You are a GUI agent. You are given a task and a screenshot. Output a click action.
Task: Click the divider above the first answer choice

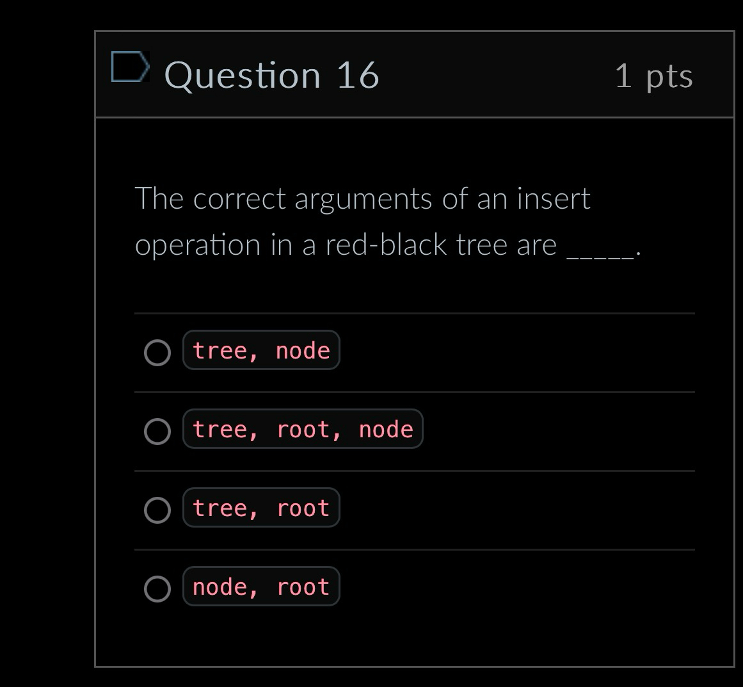click(x=415, y=313)
